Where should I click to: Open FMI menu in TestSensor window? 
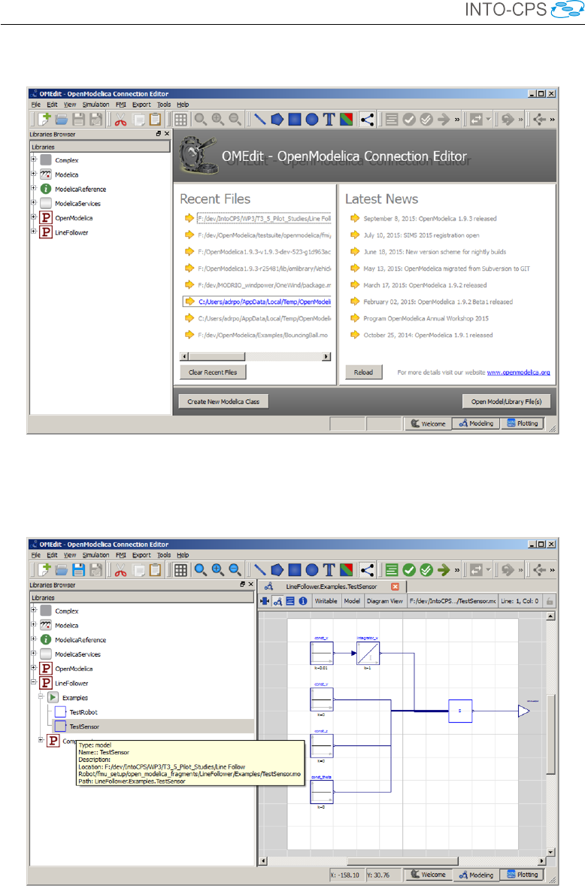[121, 556]
